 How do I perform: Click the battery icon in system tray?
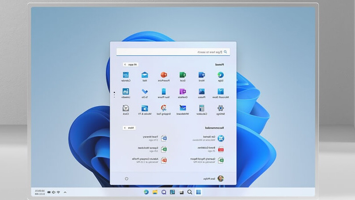pyautogui.click(x=49, y=192)
